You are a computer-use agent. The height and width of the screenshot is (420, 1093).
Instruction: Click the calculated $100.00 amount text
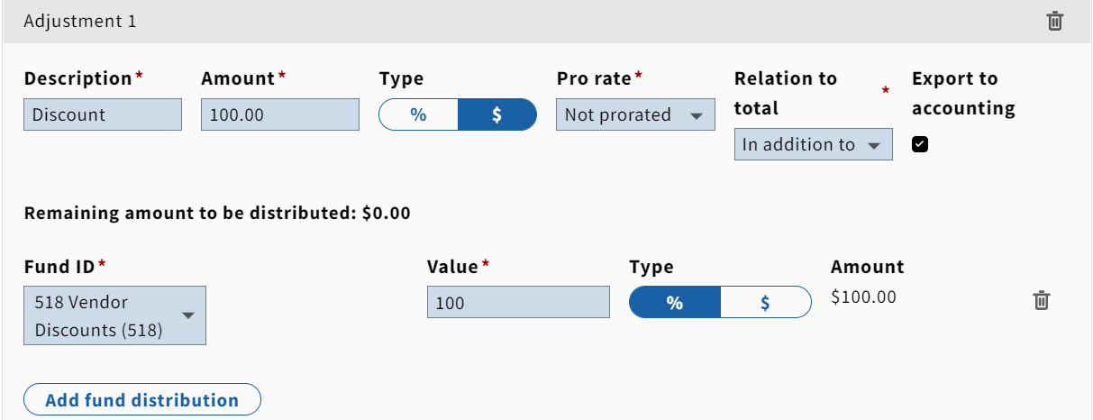[863, 297]
